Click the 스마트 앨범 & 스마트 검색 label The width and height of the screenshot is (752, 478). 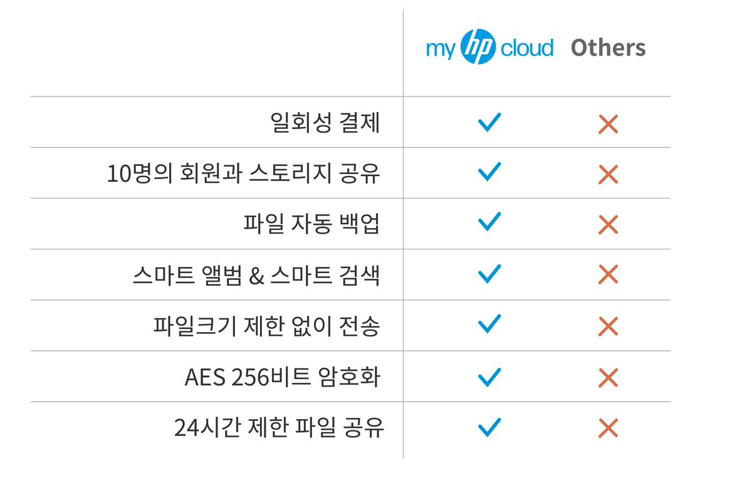tap(256, 275)
